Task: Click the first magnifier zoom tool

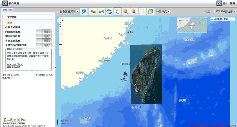Action: (x=126, y=12)
